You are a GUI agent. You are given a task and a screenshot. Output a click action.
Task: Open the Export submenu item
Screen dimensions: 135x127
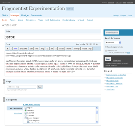[x=90, y=20]
